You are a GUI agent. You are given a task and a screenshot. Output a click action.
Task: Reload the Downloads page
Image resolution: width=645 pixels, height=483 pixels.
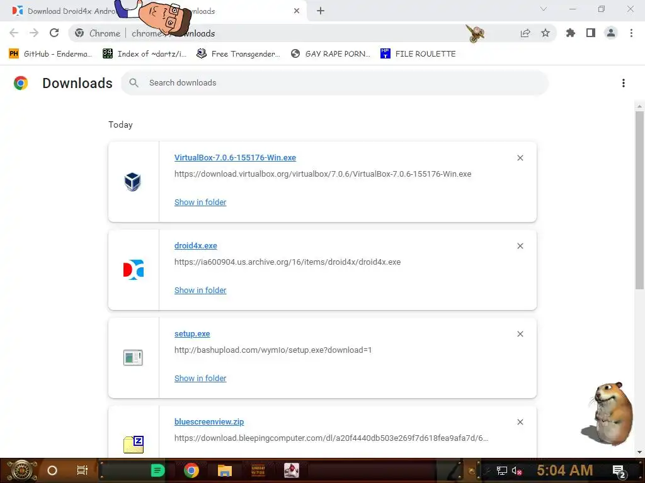coord(54,33)
